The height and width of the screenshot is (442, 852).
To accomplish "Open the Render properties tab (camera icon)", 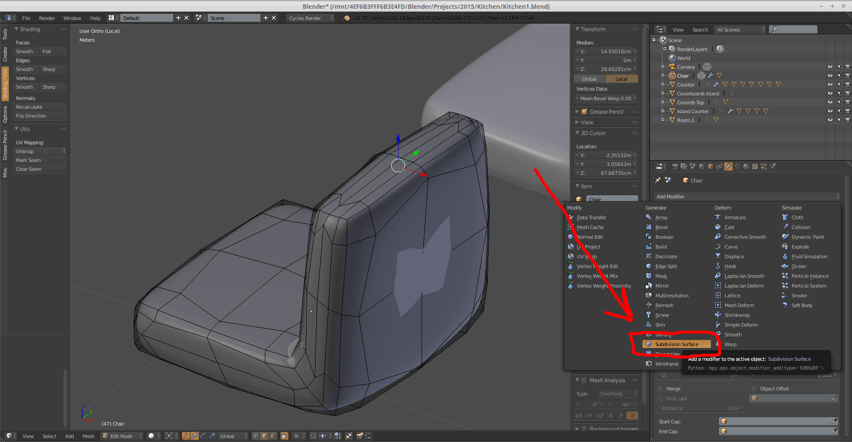I will (x=676, y=166).
